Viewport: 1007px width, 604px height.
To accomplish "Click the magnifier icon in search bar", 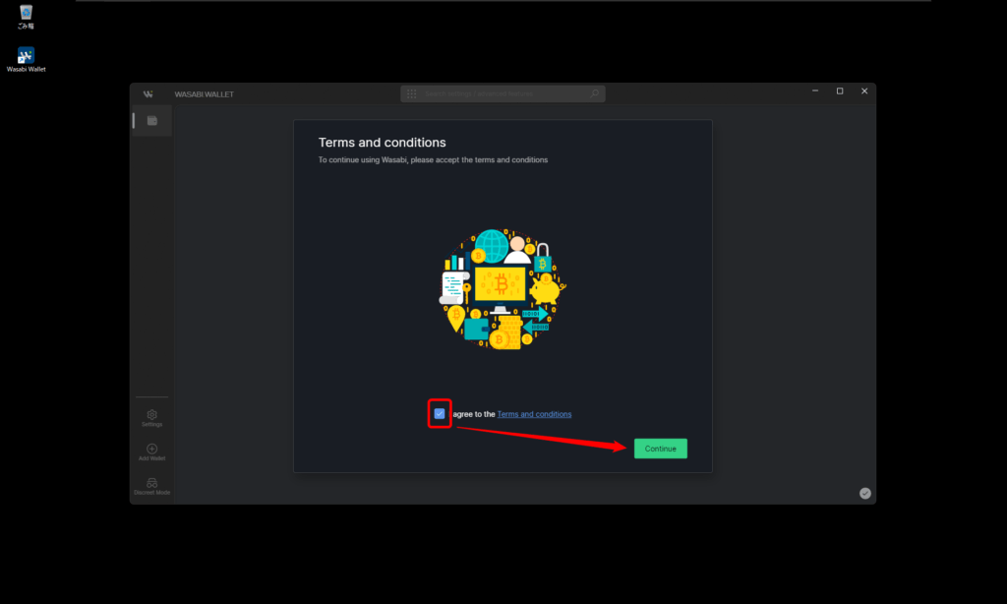I will pos(595,93).
